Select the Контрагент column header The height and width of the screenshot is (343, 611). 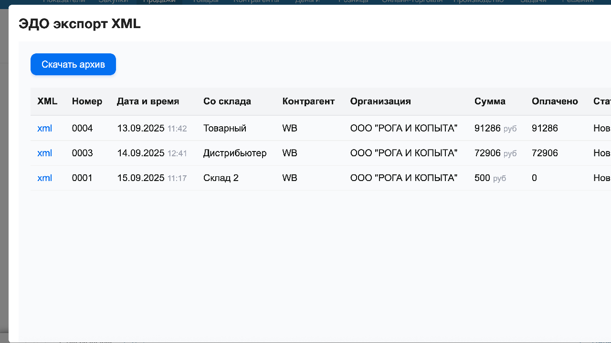[308, 101]
